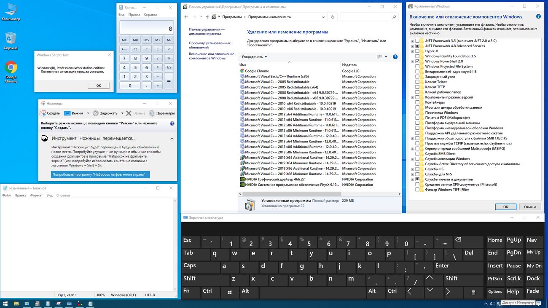
Task: Check Служба SMB Direct checkbox
Action: click(x=417, y=154)
